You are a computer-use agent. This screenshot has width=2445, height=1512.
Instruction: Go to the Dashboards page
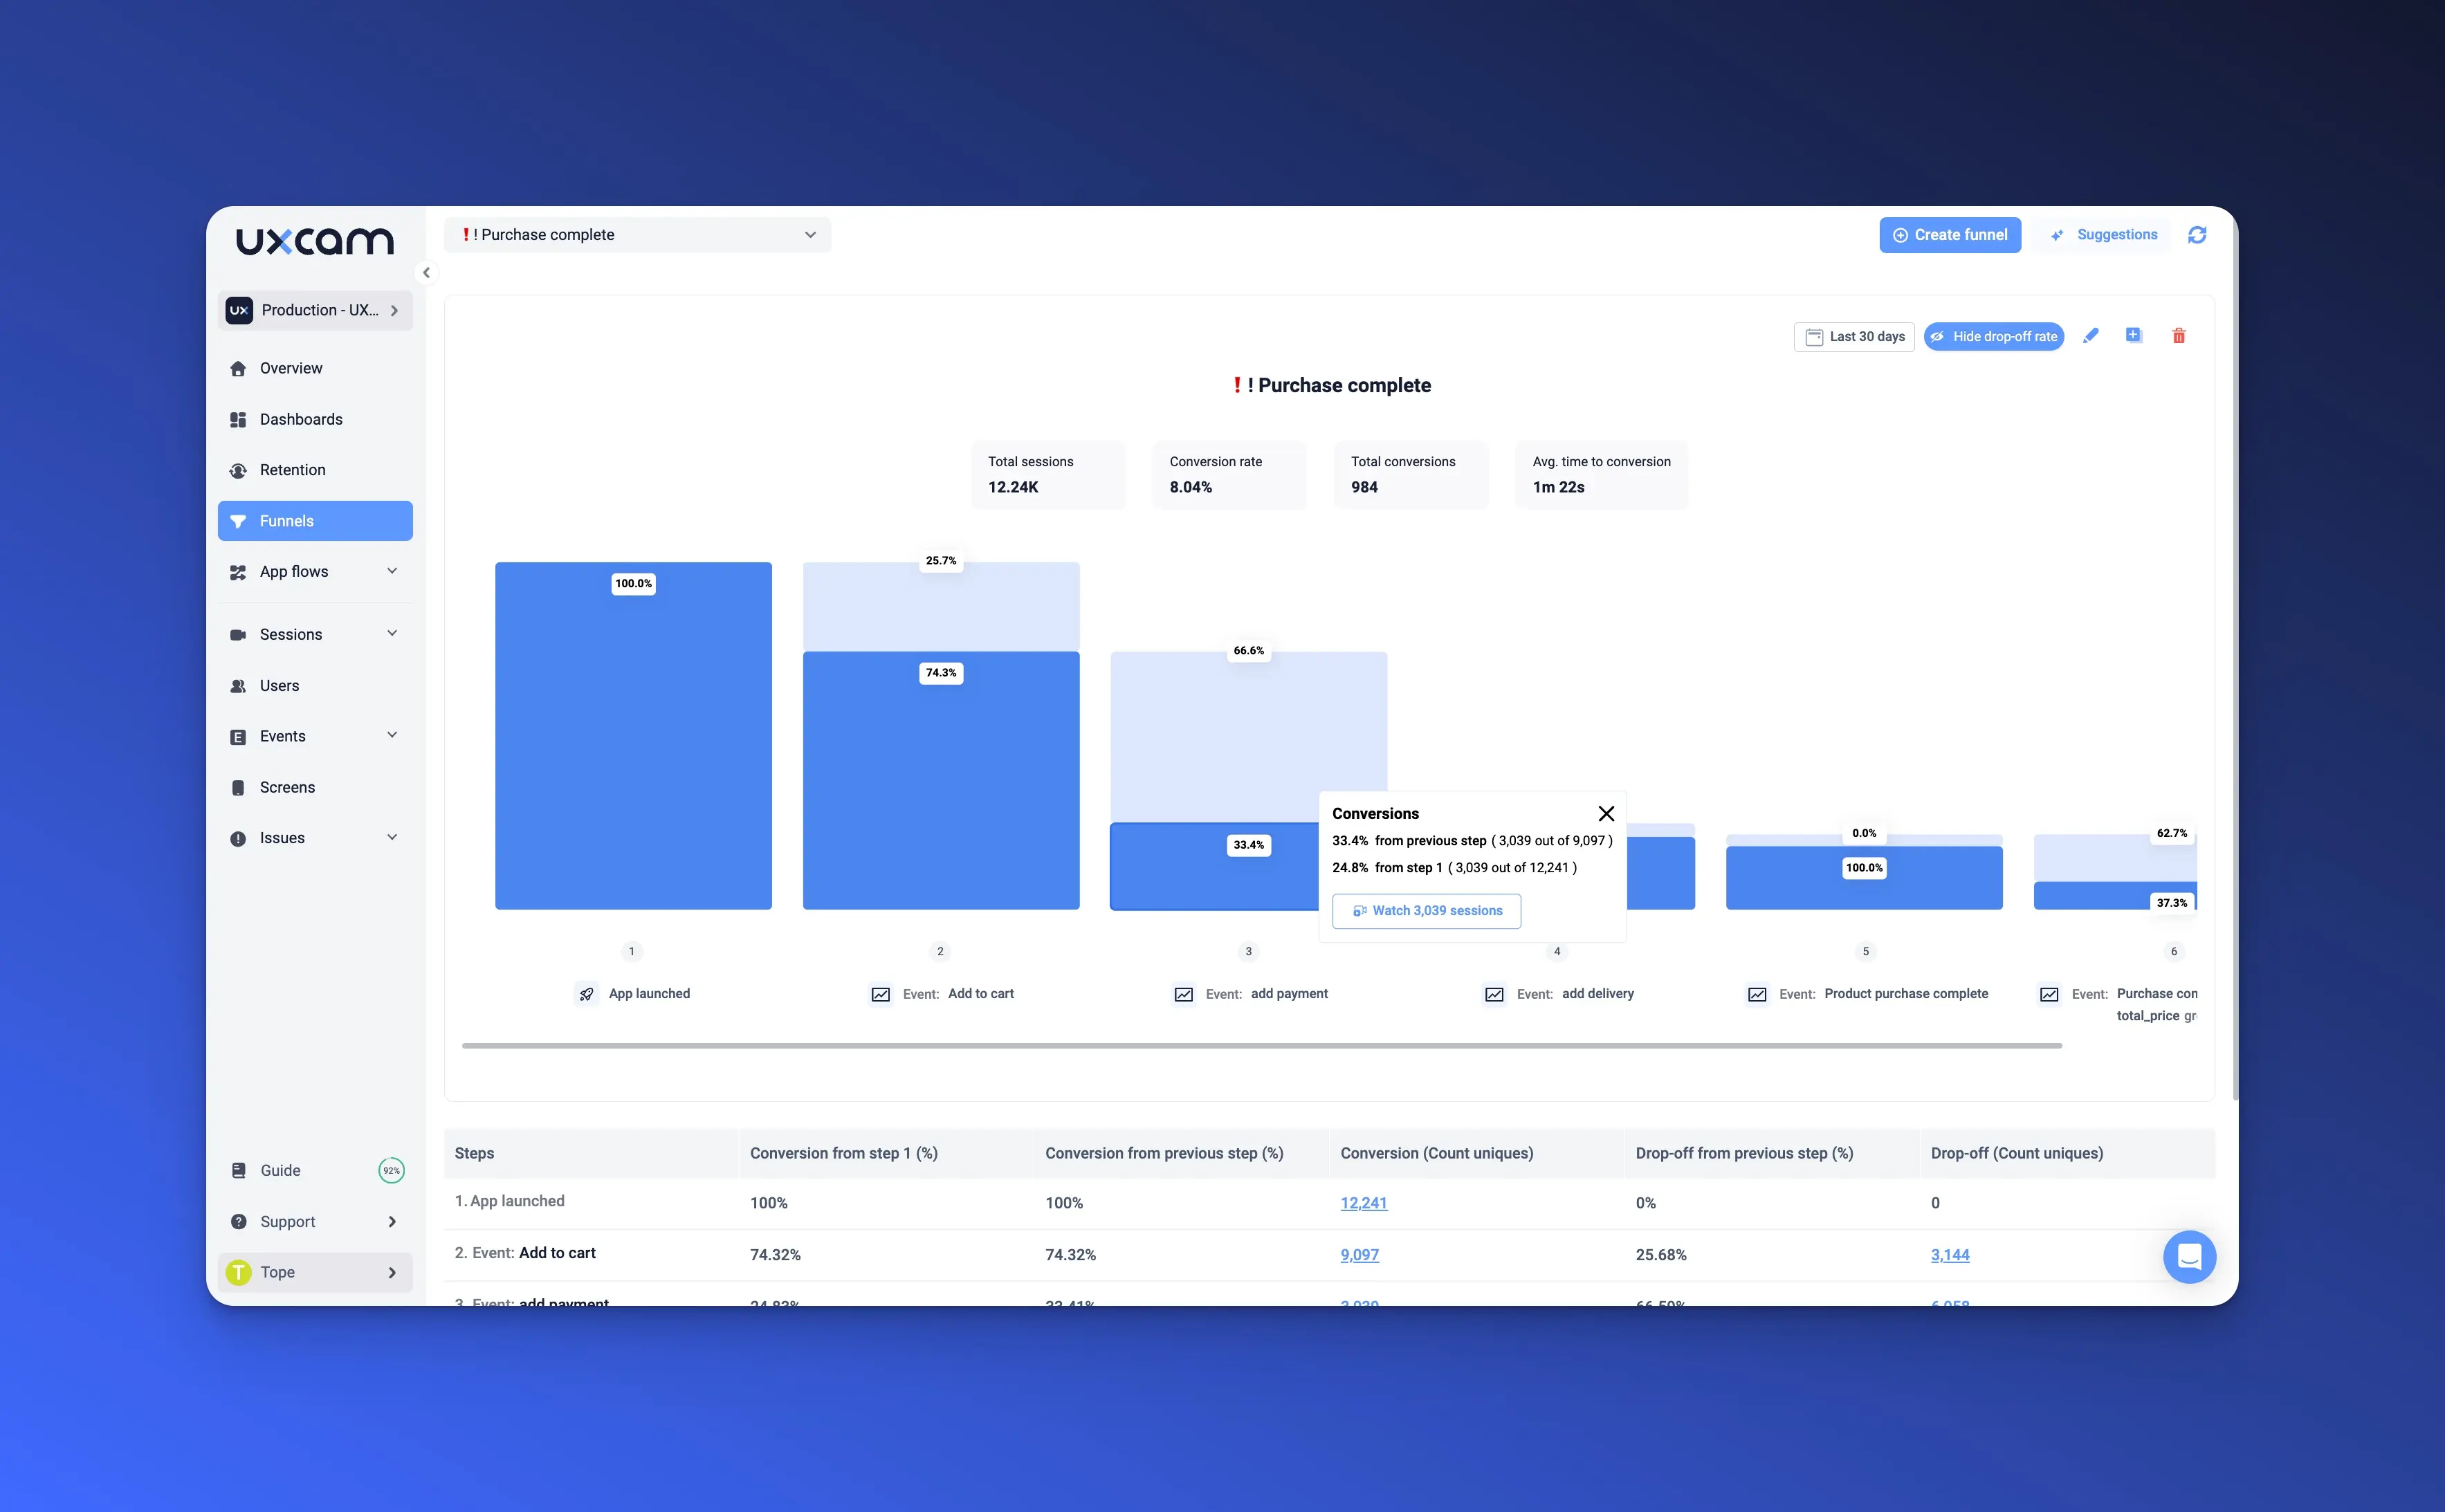(301, 419)
